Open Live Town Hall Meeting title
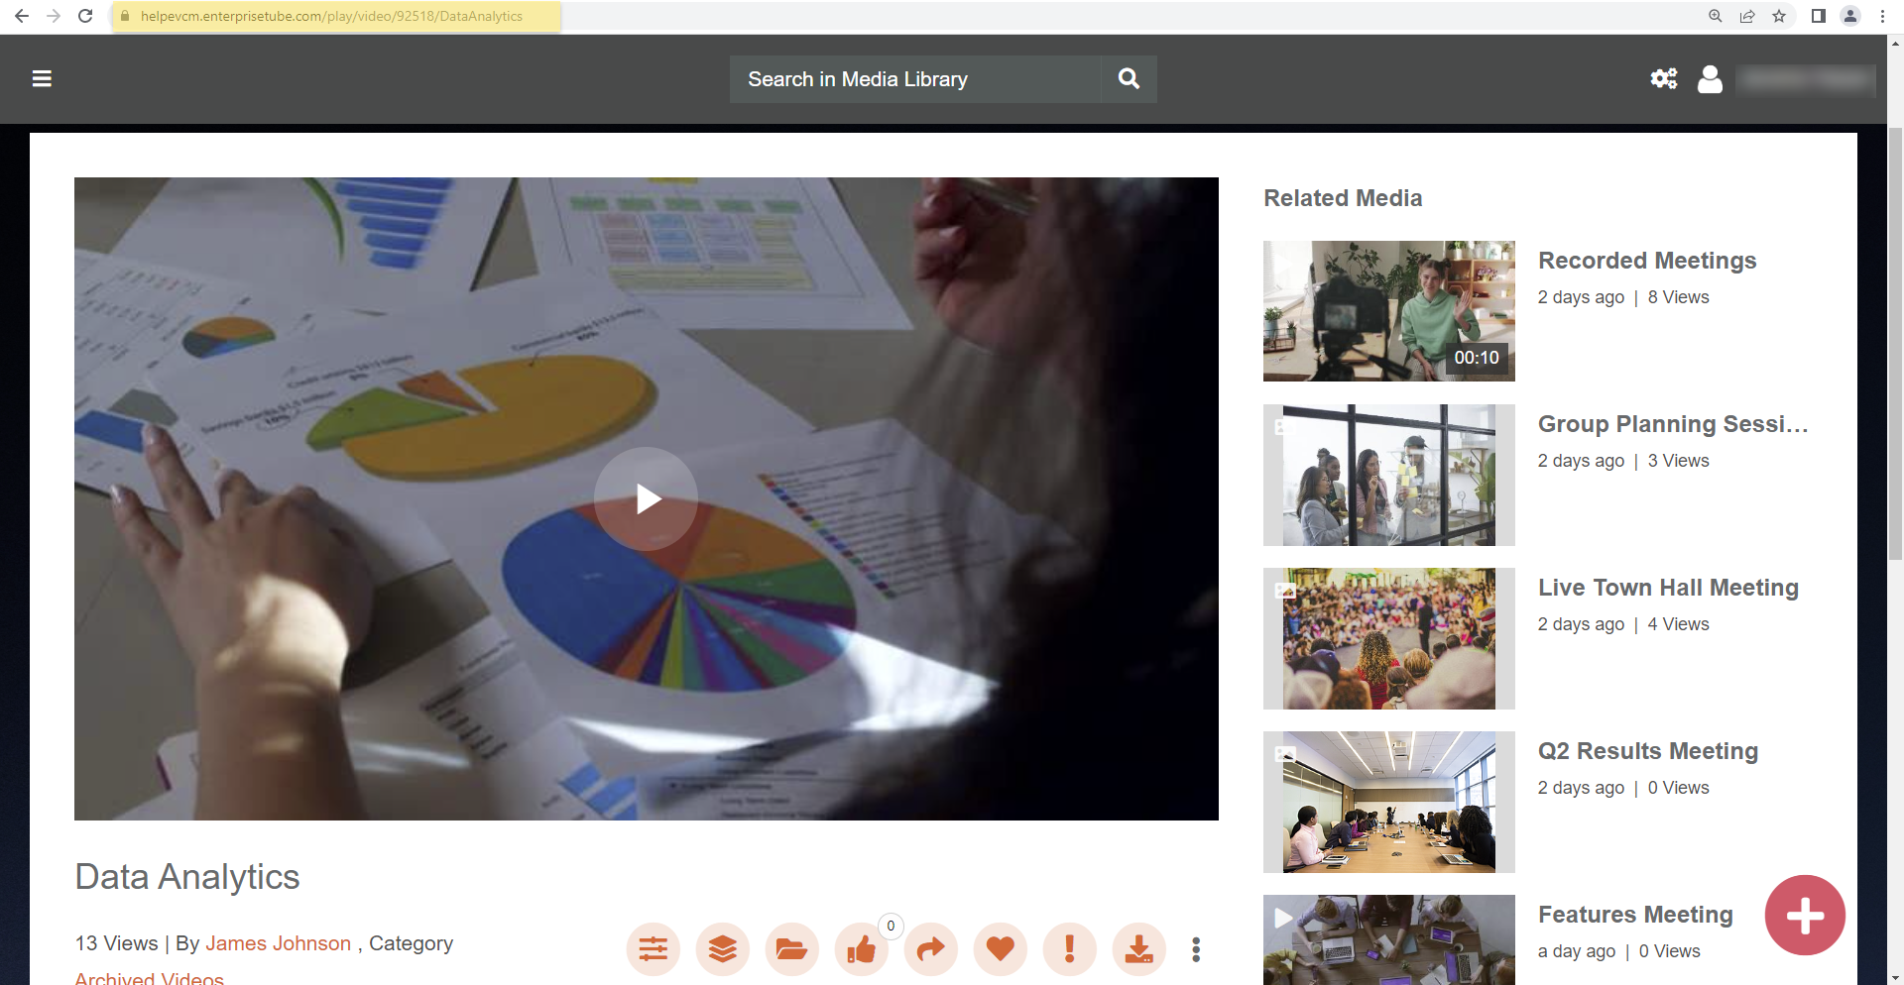The image size is (1904, 985). 1667,588
